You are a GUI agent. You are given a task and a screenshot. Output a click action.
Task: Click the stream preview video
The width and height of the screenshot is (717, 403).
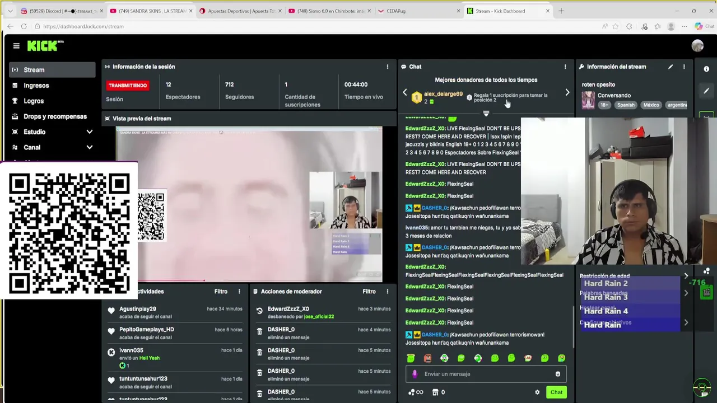click(249, 204)
